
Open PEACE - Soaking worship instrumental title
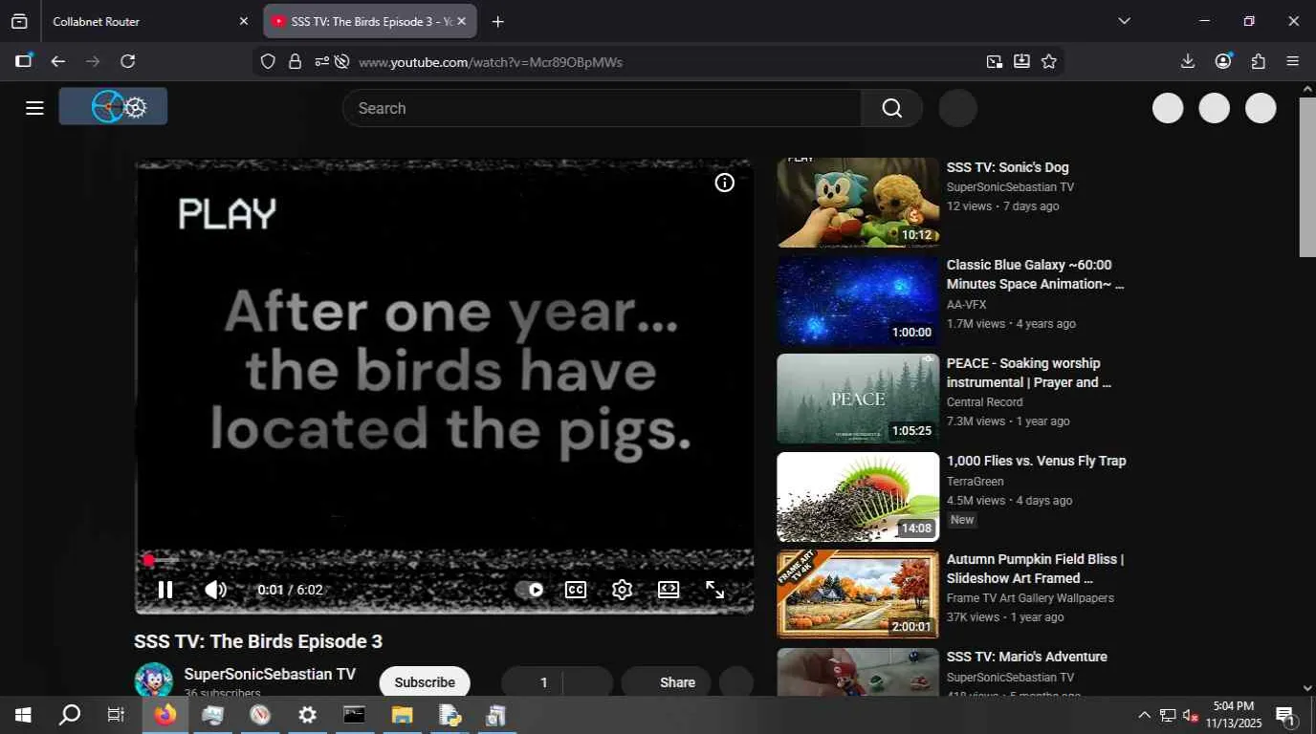[1029, 373]
